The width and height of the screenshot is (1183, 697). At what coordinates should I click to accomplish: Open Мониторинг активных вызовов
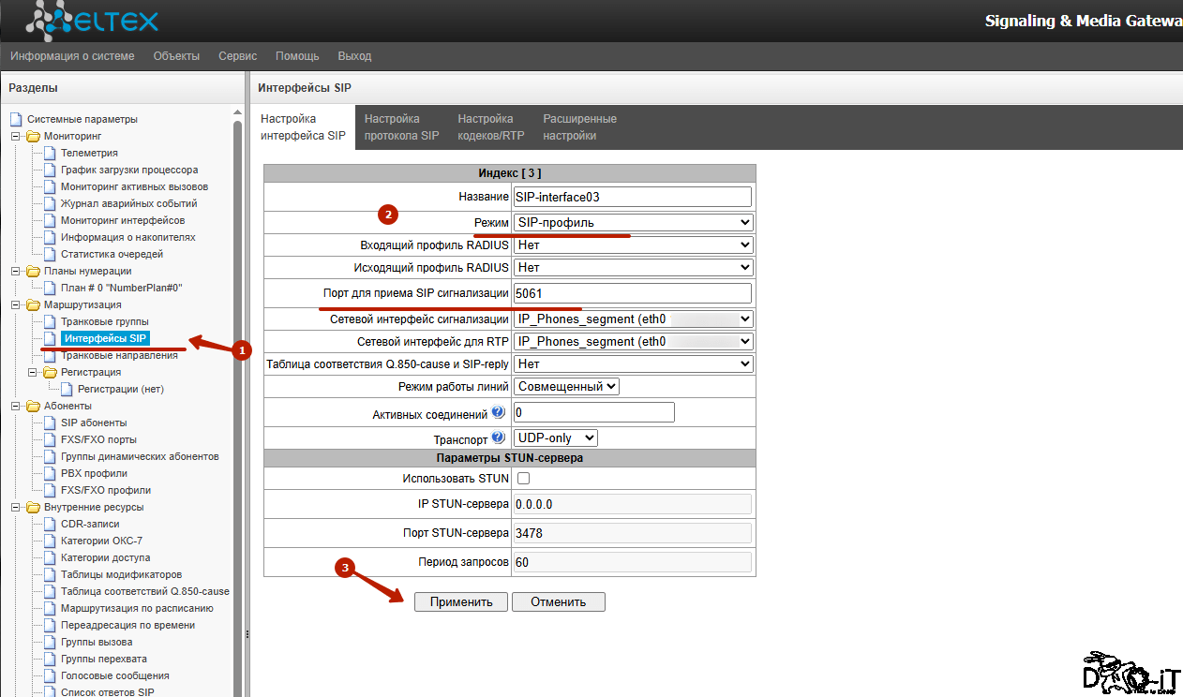pyautogui.click(x=134, y=186)
